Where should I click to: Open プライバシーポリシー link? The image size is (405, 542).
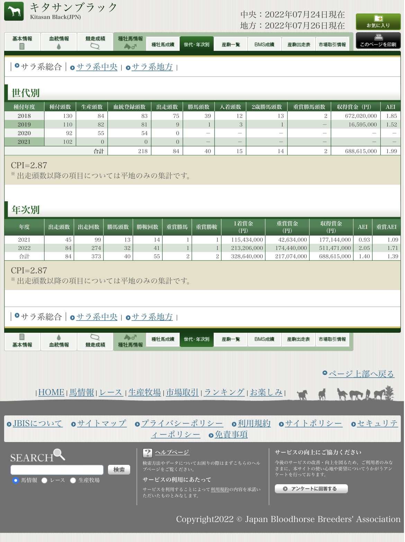[x=182, y=423]
